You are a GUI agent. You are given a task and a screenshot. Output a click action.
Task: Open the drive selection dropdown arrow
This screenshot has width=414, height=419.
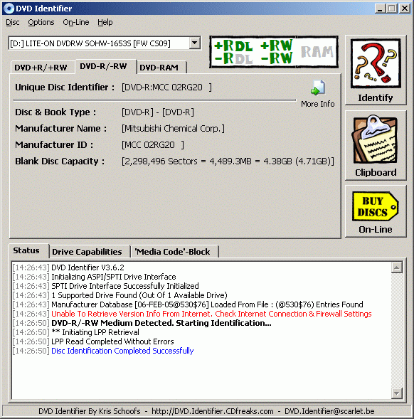click(x=195, y=43)
